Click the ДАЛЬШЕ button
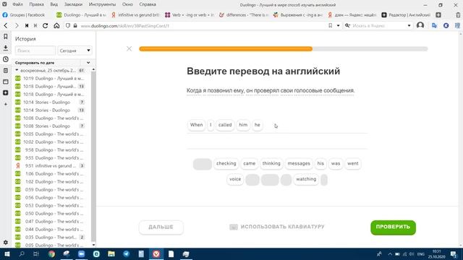This screenshot has width=463, height=260. (161, 227)
